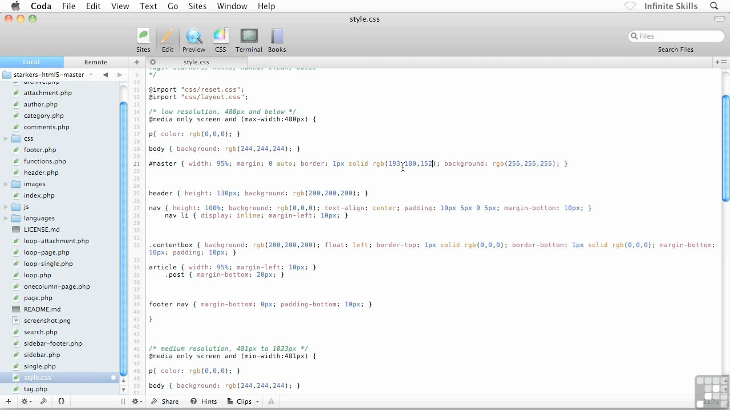Select the style.css editor tab
This screenshot has width=730, height=410.
click(196, 62)
